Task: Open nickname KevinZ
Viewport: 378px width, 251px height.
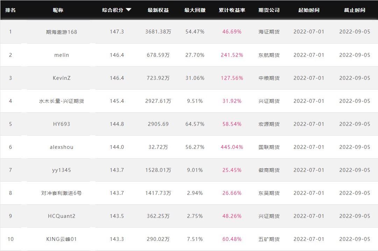Action: [62, 78]
